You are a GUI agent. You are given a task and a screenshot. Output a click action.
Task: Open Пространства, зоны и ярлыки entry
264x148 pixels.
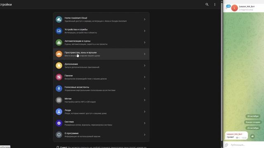[101, 54]
